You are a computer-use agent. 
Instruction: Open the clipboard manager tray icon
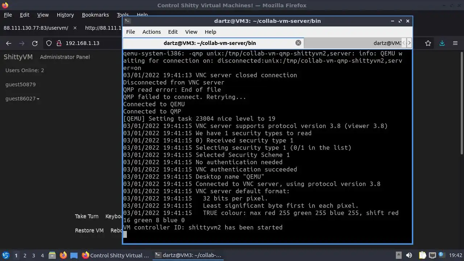[423, 255]
